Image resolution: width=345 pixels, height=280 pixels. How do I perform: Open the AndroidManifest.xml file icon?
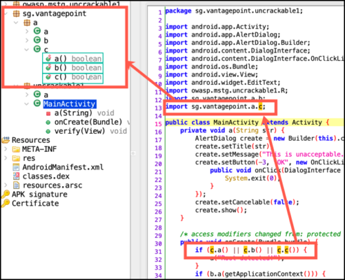[16, 167]
